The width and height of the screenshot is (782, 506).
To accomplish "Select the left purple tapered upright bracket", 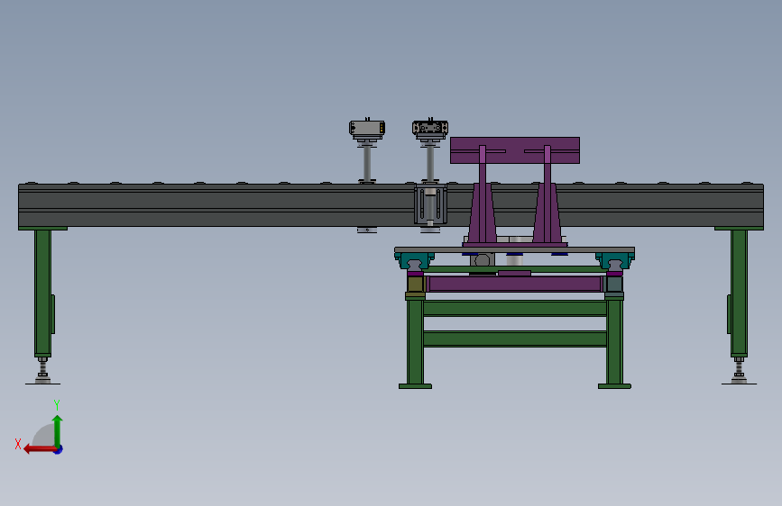I will coord(483,213).
